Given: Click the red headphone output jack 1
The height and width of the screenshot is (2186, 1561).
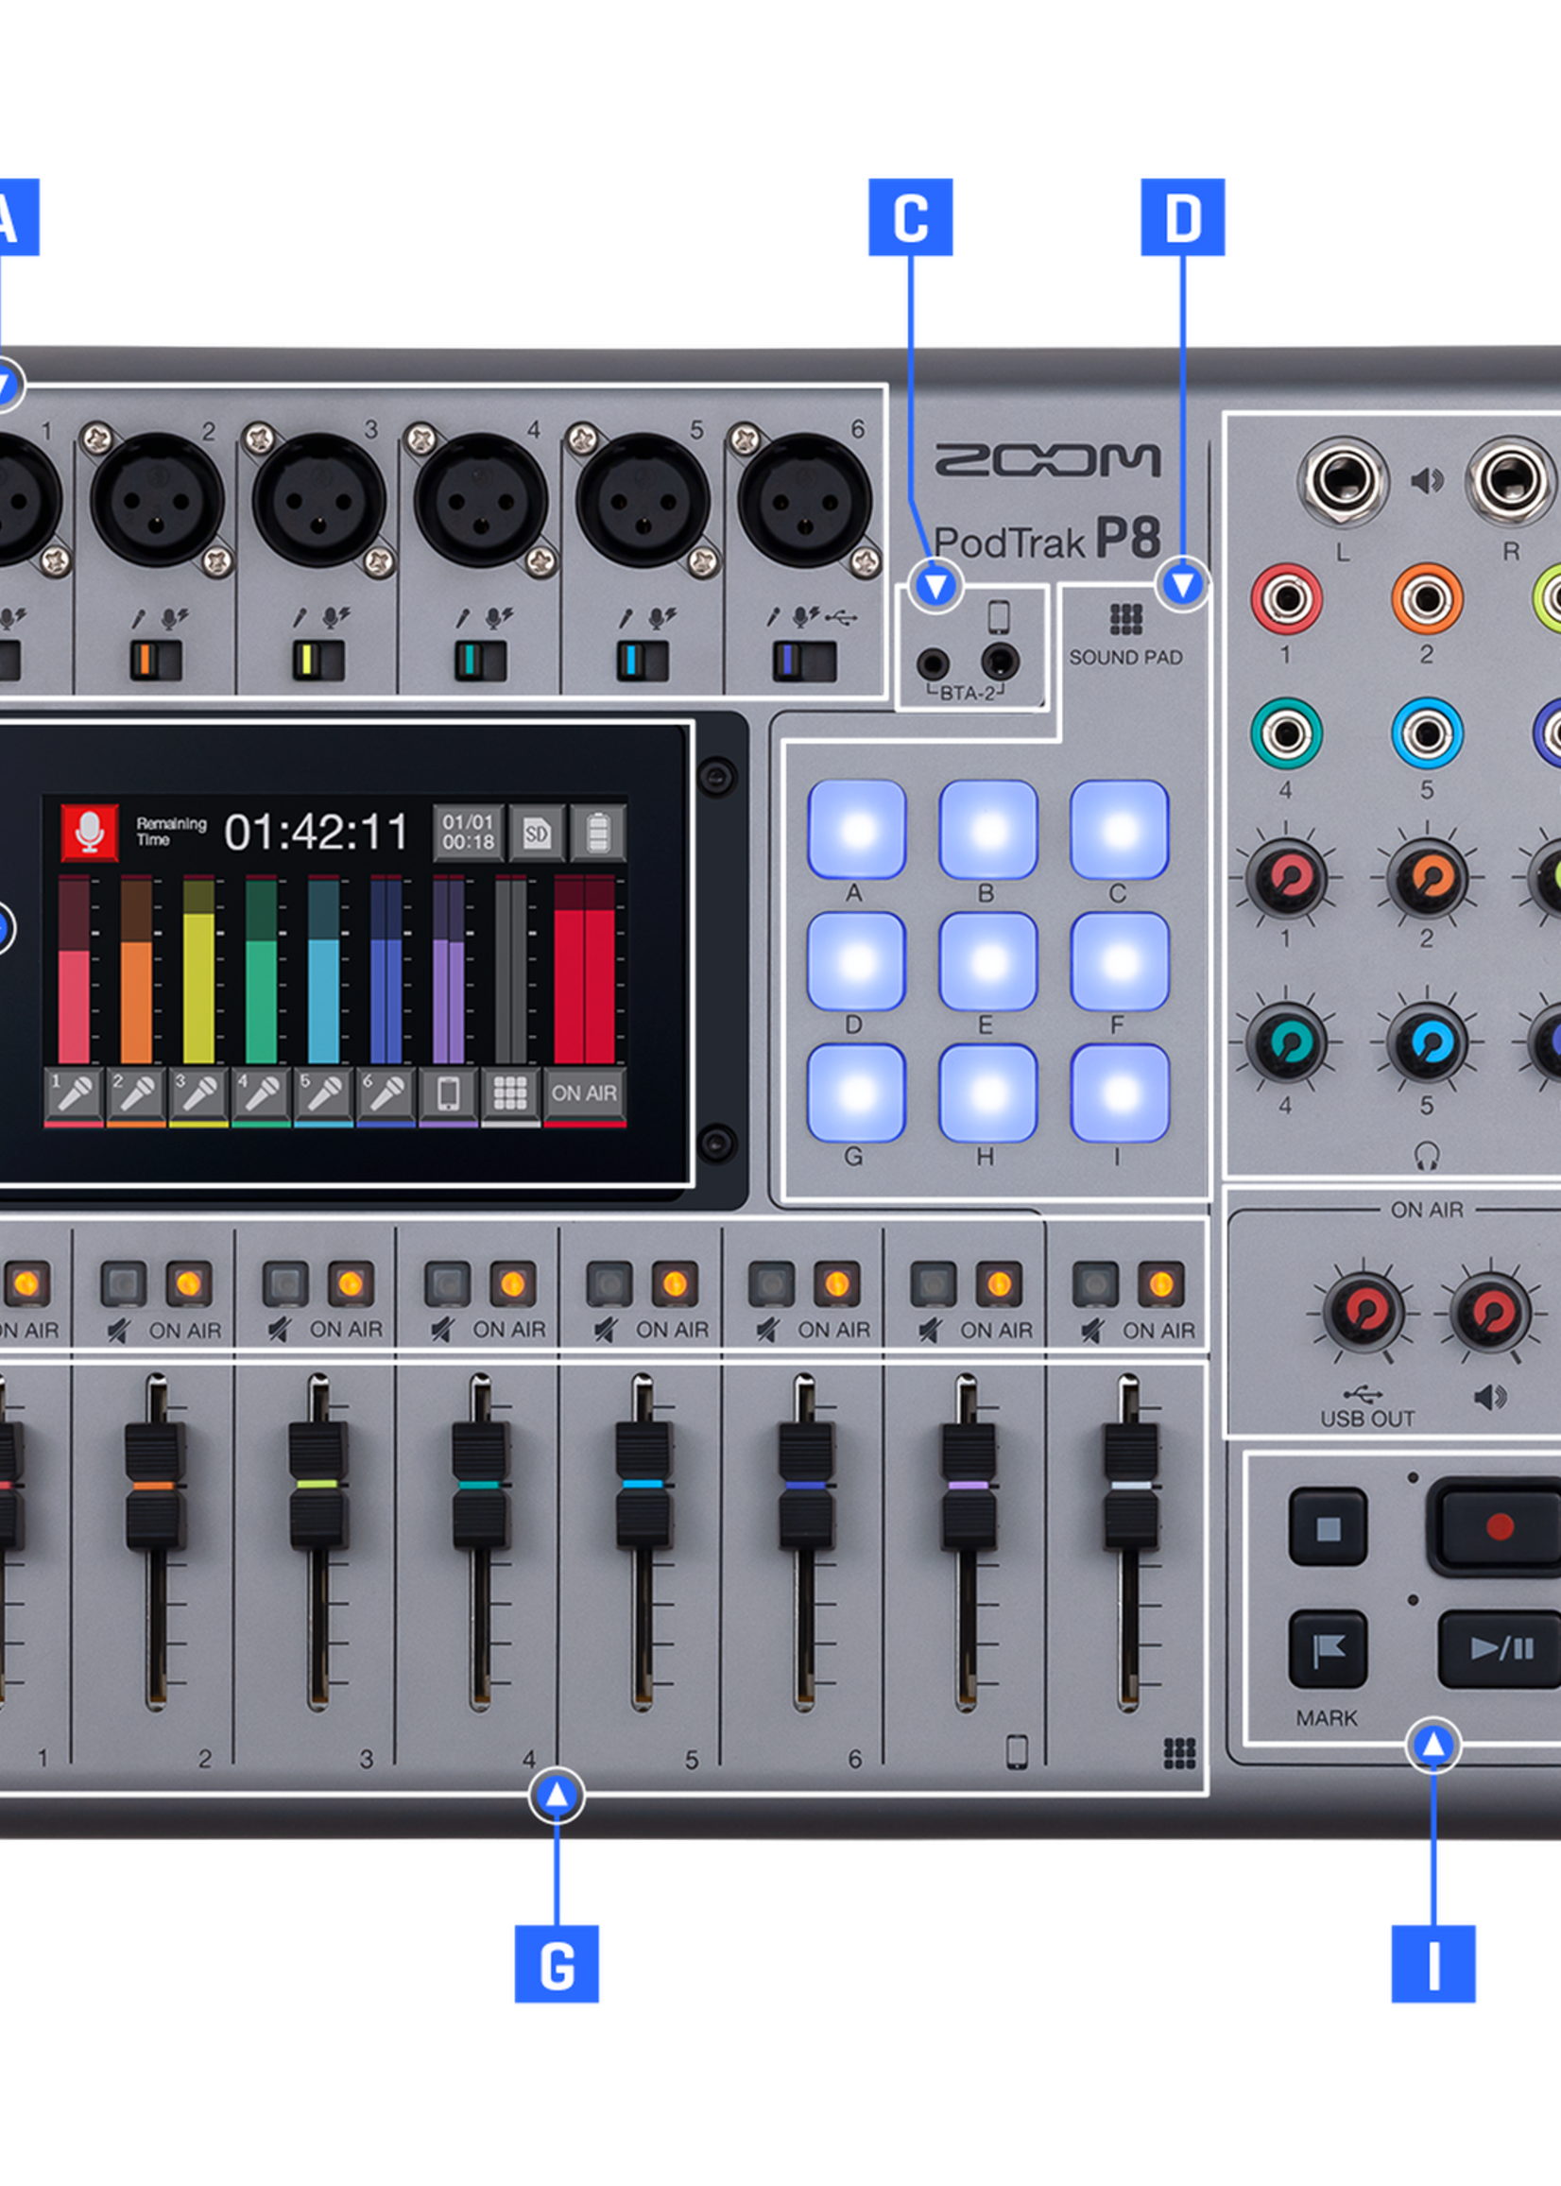Looking at the screenshot, I should point(1286,600).
